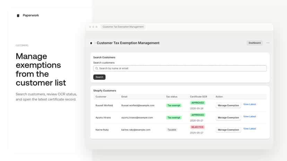Click karine.ruby@example.com email
287x161 pixels.
pos(136,130)
